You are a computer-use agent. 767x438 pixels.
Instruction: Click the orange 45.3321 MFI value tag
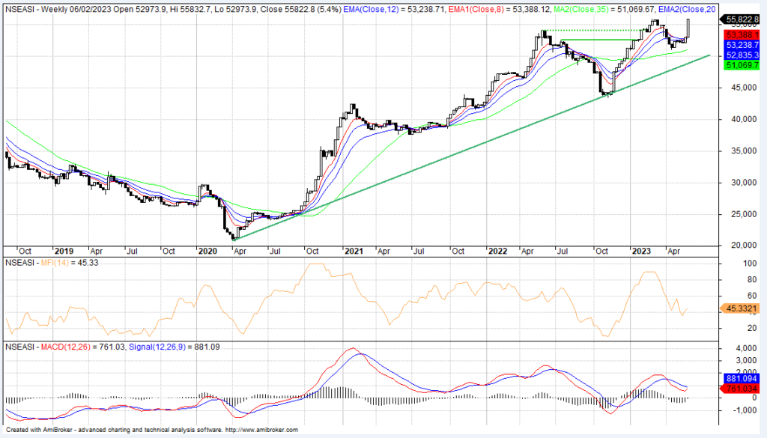(741, 308)
